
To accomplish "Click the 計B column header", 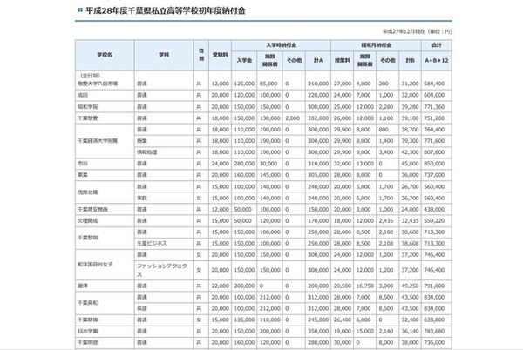I will (x=410, y=61).
